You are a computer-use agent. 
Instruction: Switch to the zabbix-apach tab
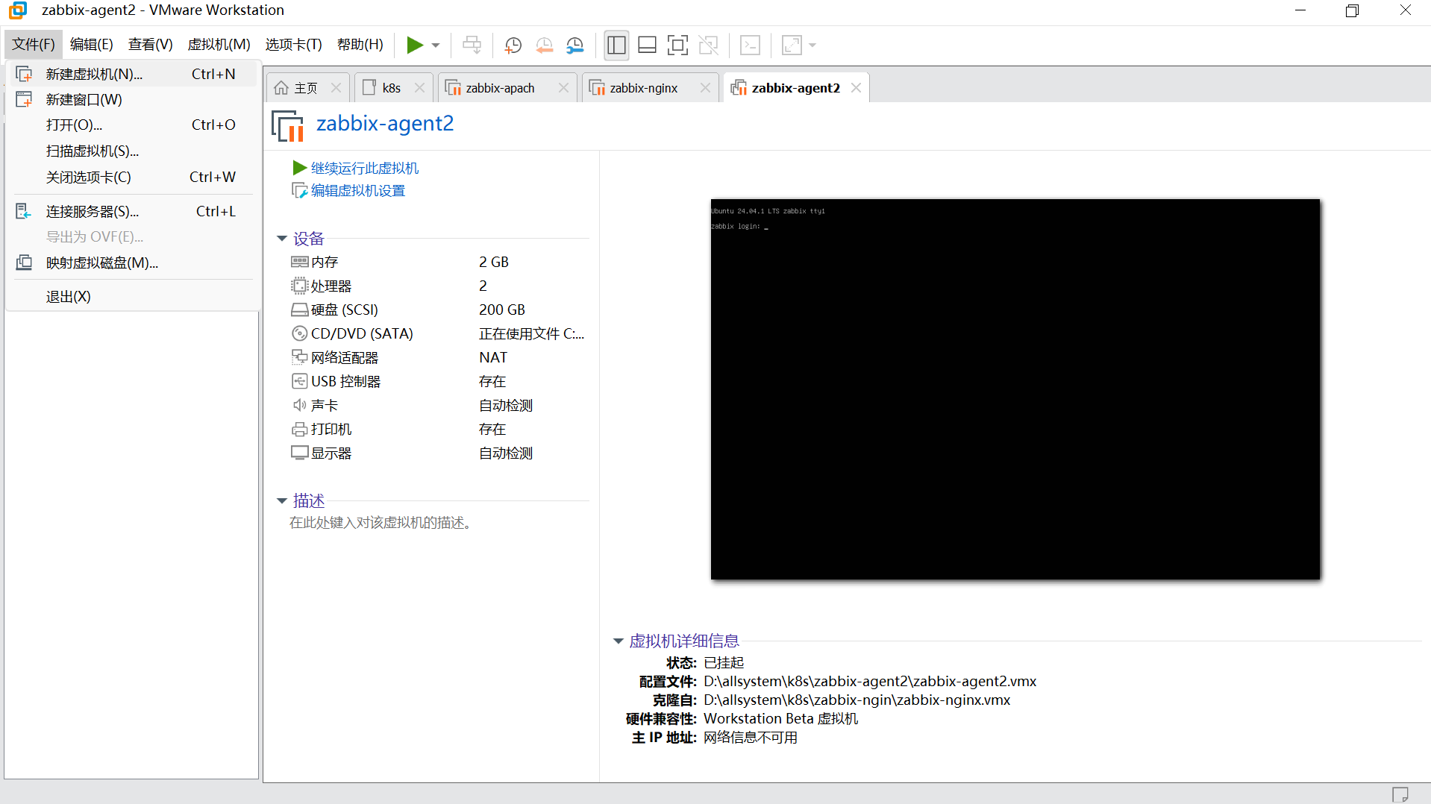(491, 88)
